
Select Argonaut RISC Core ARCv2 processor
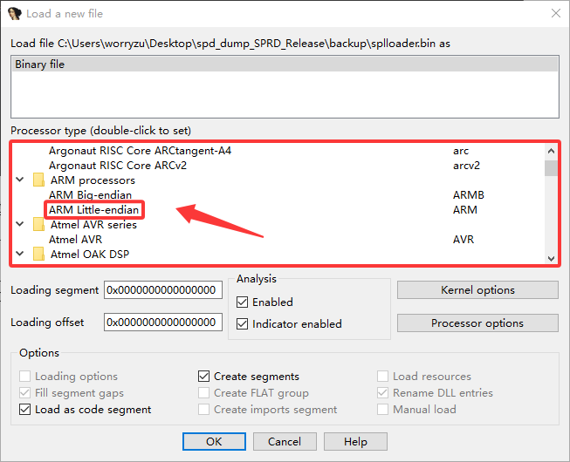coord(118,166)
